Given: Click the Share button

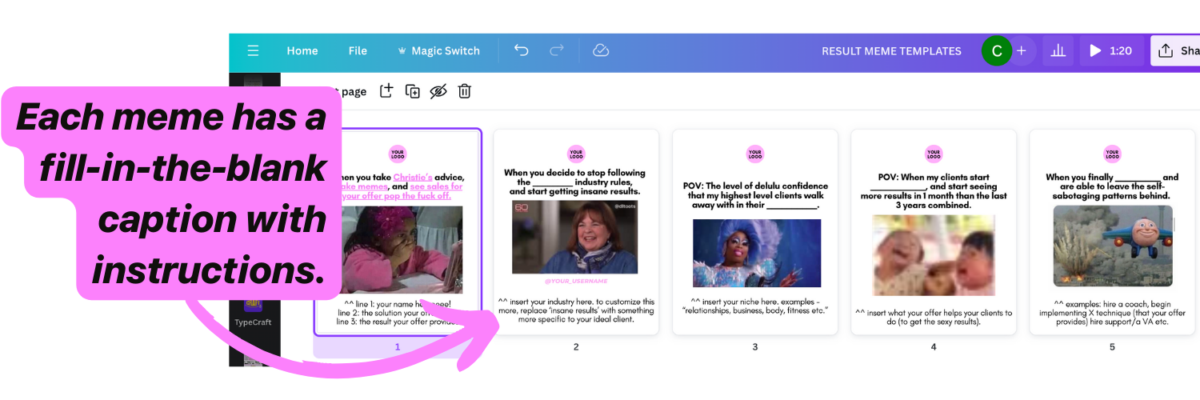Looking at the screenshot, I should click(x=1178, y=51).
